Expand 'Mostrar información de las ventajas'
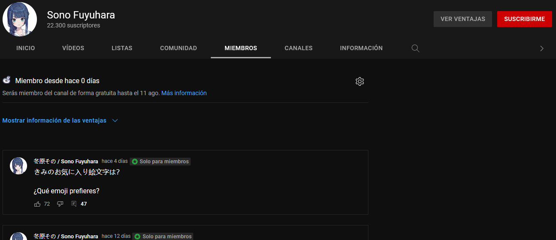The height and width of the screenshot is (240, 556). pos(60,121)
